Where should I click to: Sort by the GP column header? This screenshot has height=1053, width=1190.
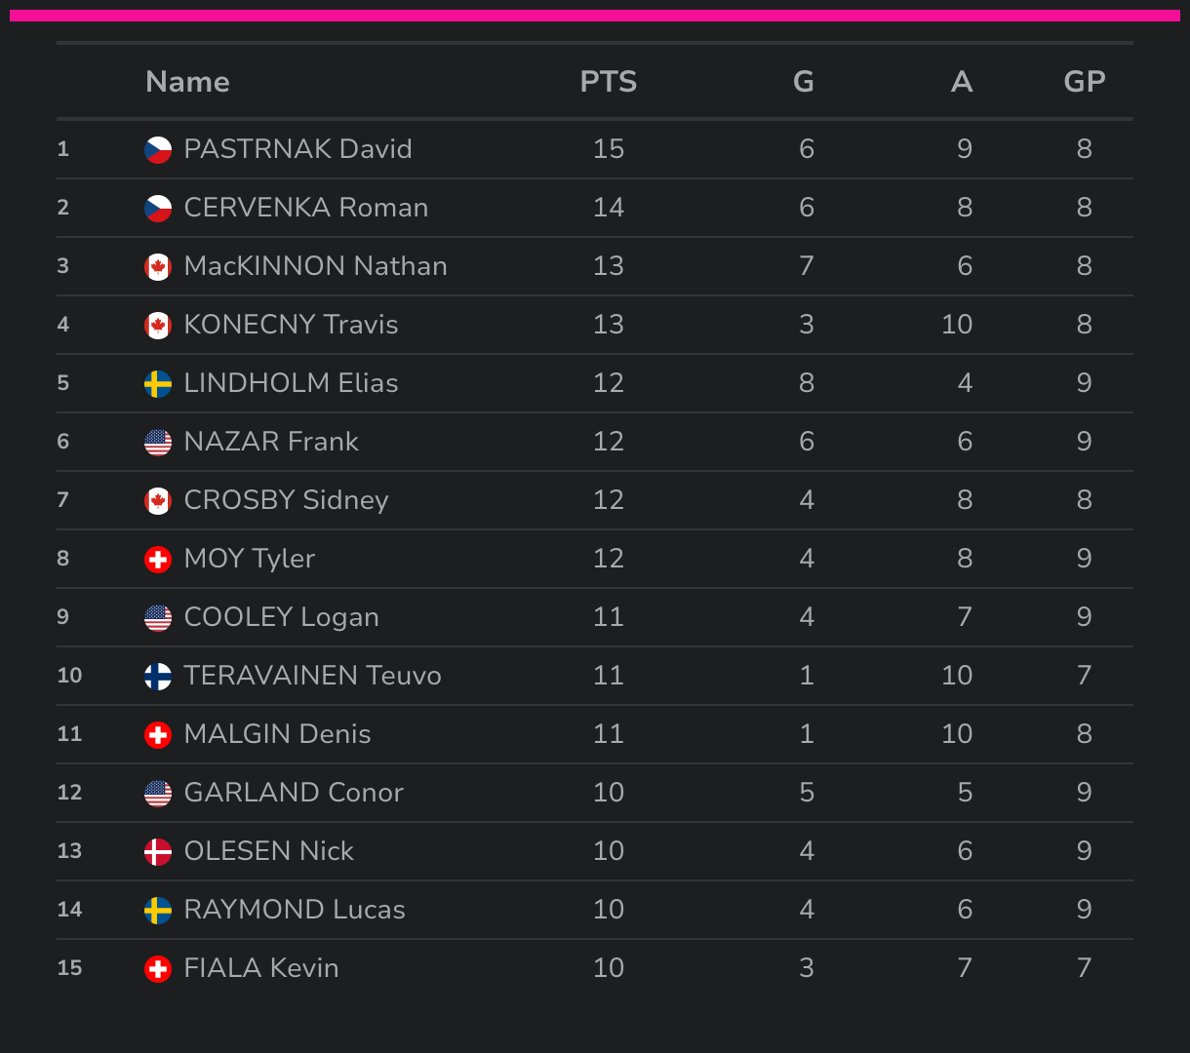coord(1085,82)
